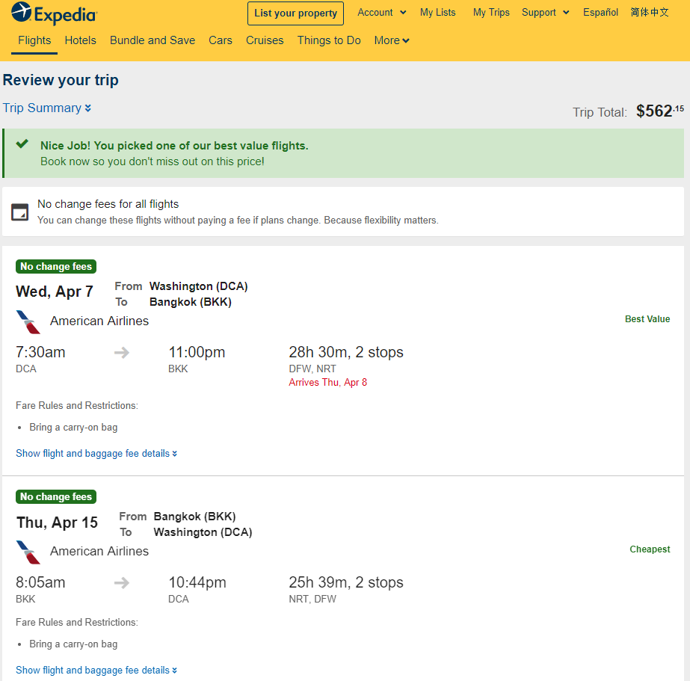The height and width of the screenshot is (681, 690).
Task: Open the My Trips link
Action: 491,12
